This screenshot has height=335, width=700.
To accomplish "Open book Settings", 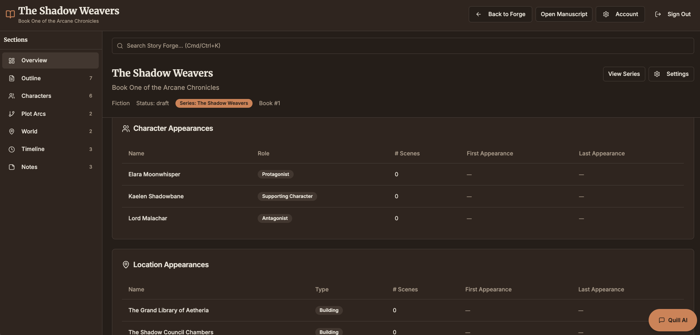I will (x=671, y=74).
